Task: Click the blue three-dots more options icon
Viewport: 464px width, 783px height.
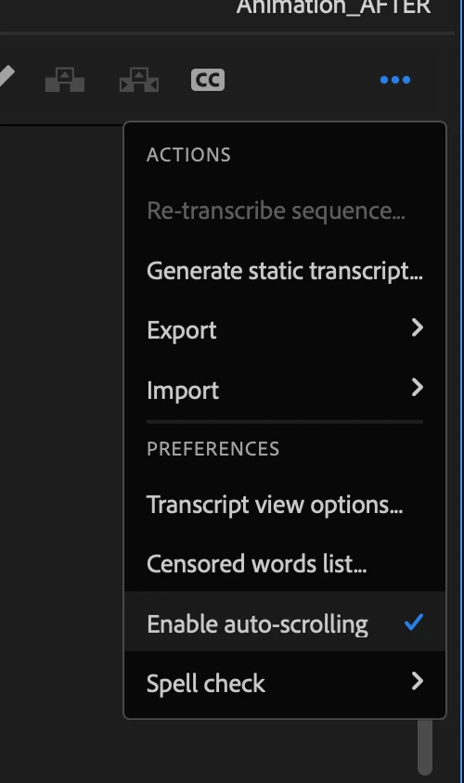Action: pos(395,80)
